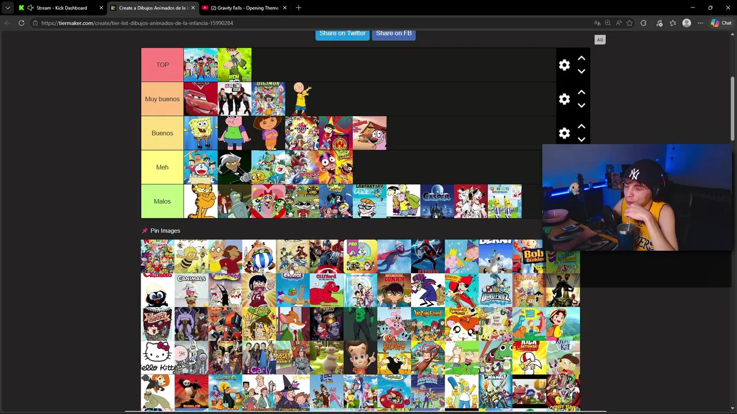
Task: Click the Meh tier label
Action: [x=162, y=167]
